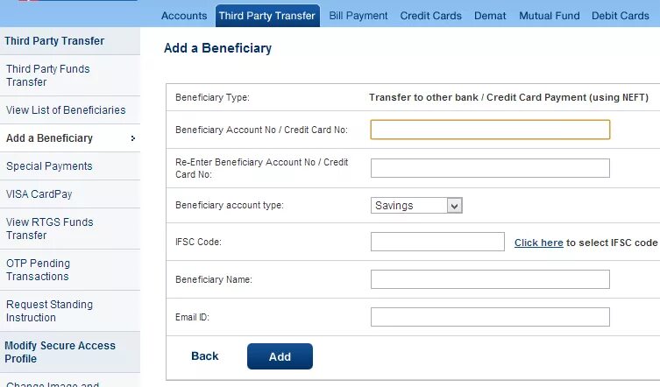The width and height of the screenshot is (660, 387).
Task: Open Special Payments in sidebar
Action: 49,166
